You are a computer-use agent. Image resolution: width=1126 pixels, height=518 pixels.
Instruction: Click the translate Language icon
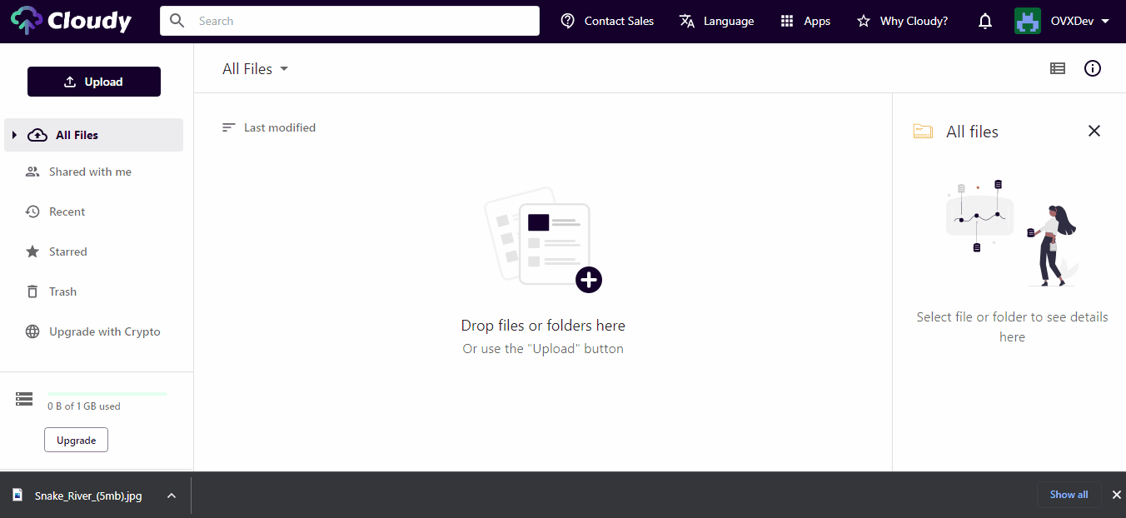pyautogui.click(x=687, y=21)
